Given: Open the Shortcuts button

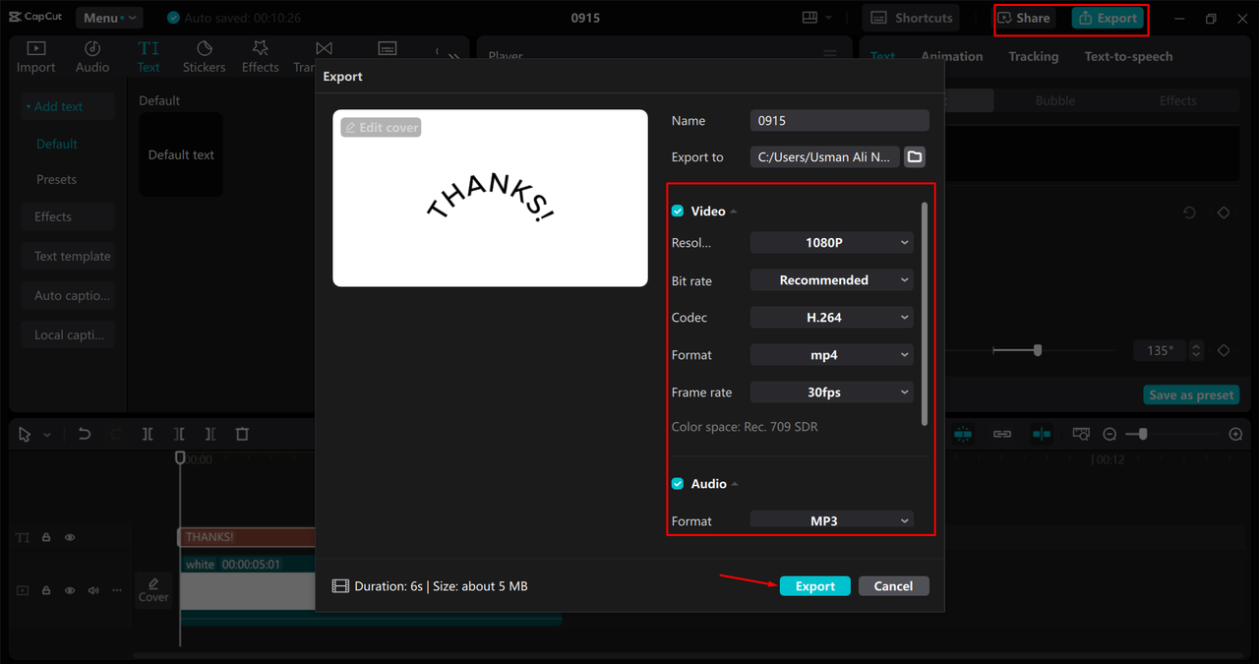Looking at the screenshot, I should pos(912,18).
